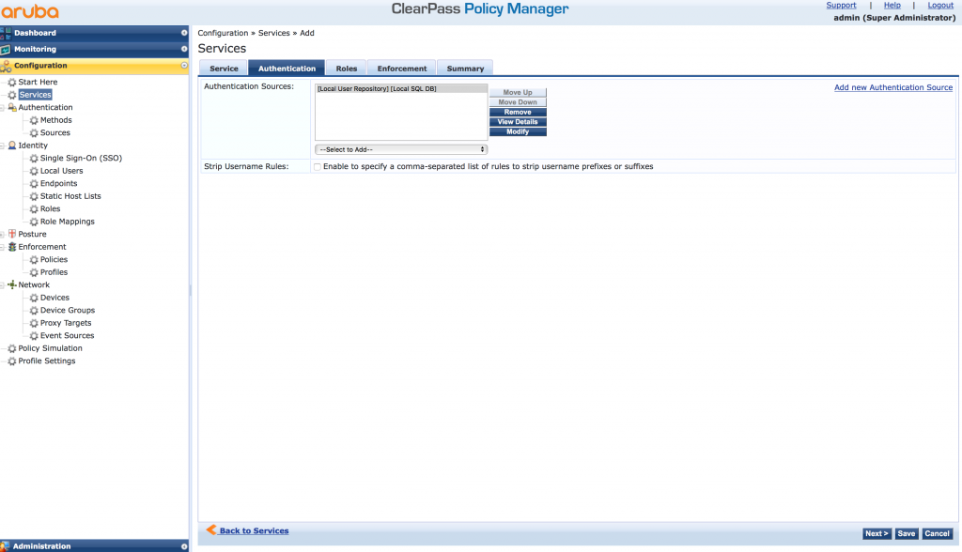Click Back to Services link
962x552 pixels.
[x=254, y=531]
